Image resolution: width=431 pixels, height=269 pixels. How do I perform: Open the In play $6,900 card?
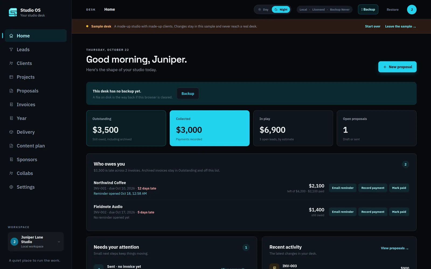293,128
